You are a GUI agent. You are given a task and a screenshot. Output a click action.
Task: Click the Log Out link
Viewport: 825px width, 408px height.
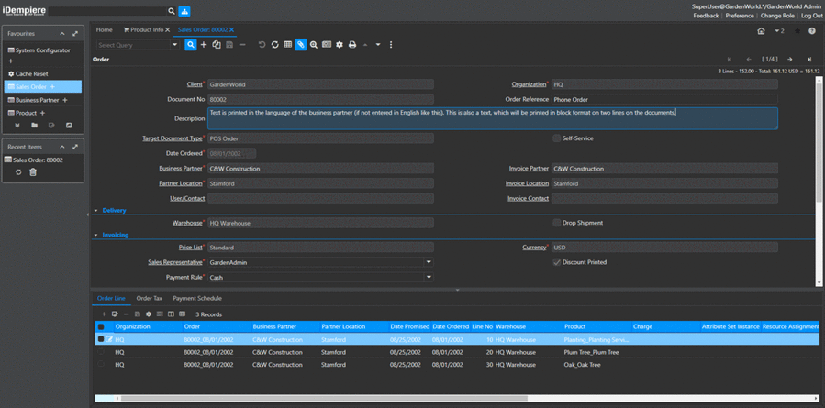click(x=811, y=16)
